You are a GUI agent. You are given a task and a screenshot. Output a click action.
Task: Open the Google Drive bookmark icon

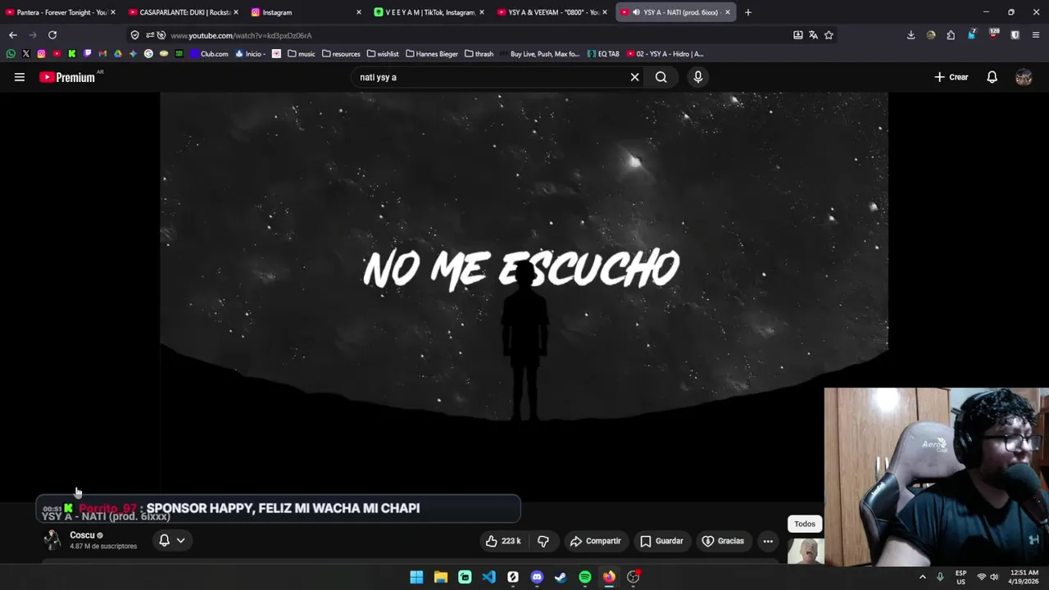pyautogui.click(x=118, y=54)
